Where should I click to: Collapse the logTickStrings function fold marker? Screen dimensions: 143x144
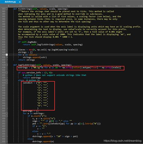coord(7,65)
